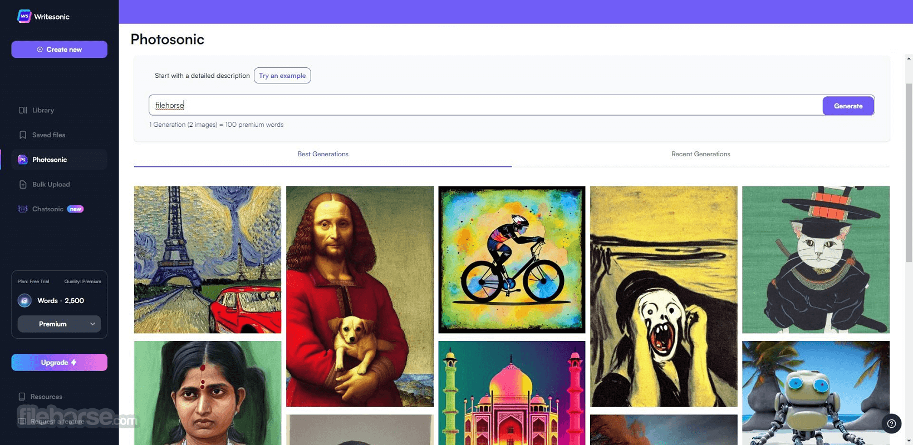Viewport: 913px width, 445px height.
Task: Click the Create new button
Action: 59,50
